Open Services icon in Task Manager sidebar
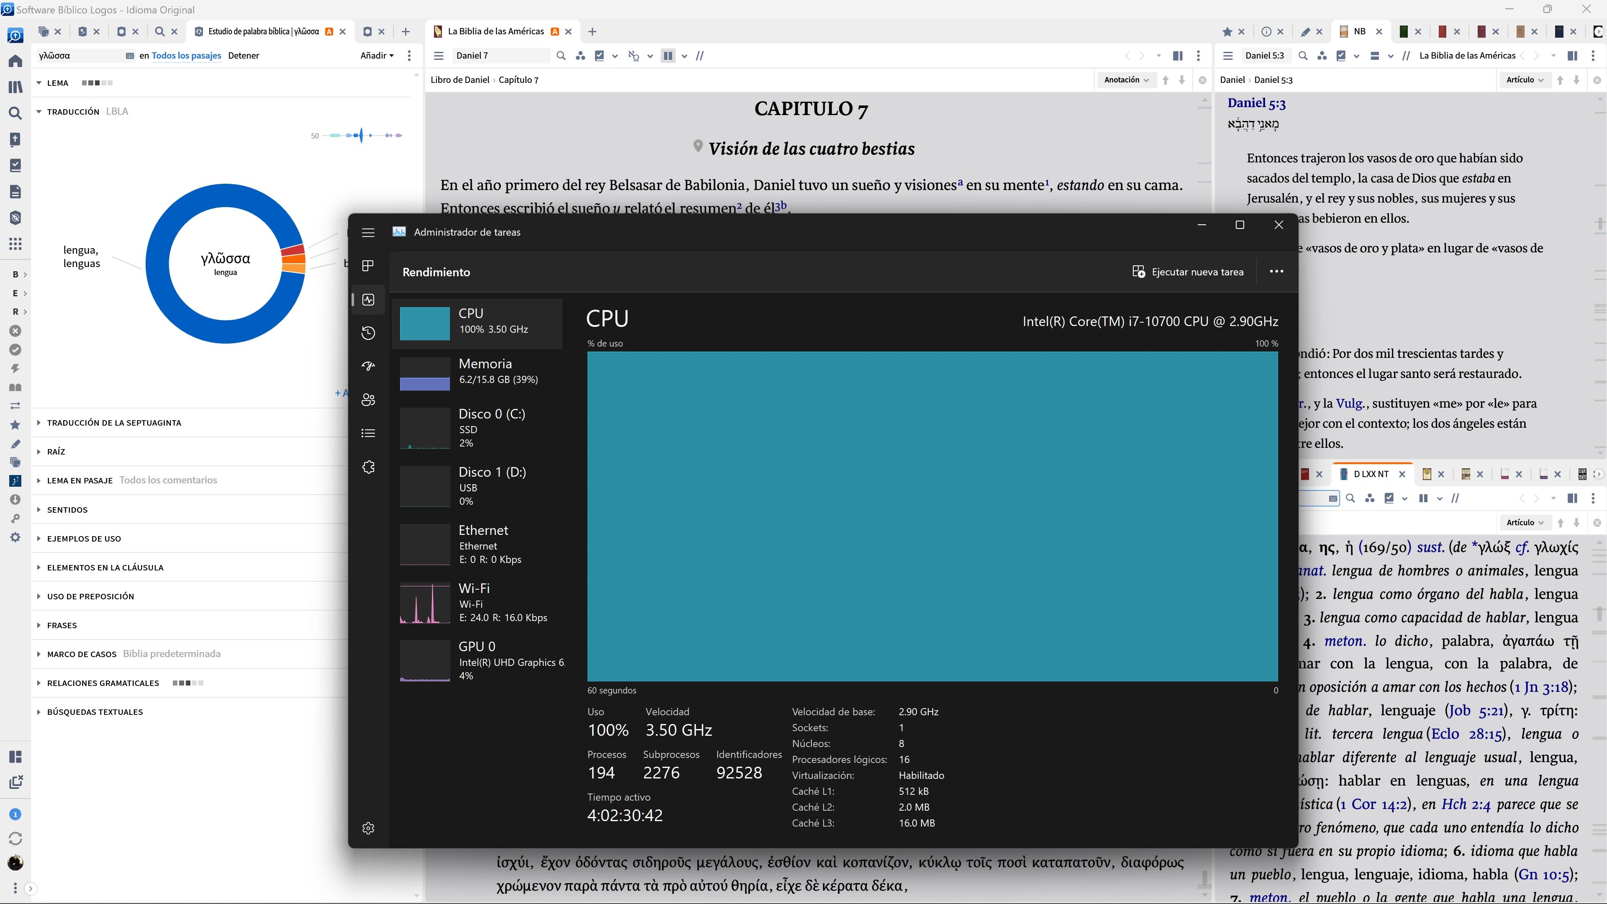 pyautogui.click(x=368, y=467)
